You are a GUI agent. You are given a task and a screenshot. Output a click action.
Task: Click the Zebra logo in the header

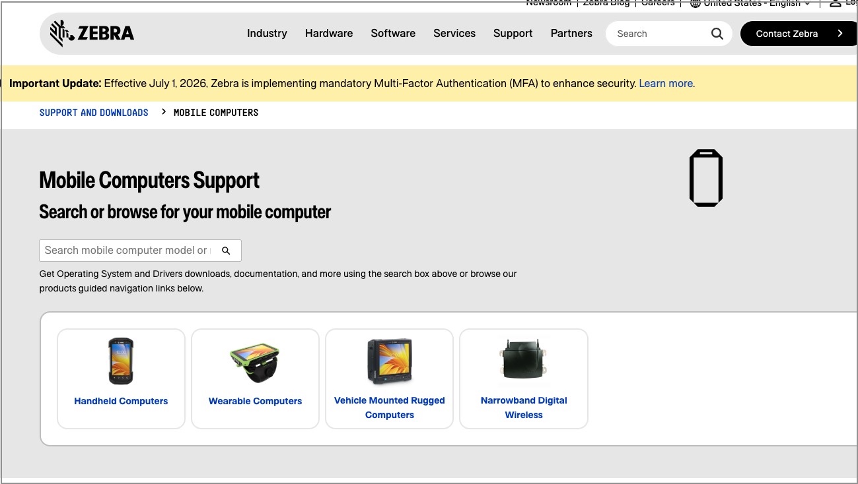coord(92,33)
